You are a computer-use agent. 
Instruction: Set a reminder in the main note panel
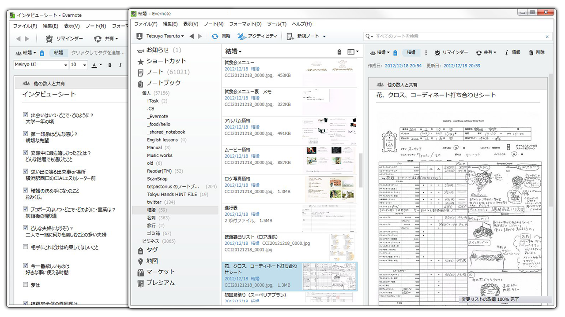(451, 52)
